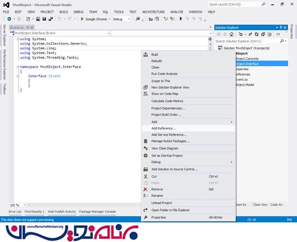Image resolution: width=297 pixels, height=242 pixels.
Task: Click the Search Solution Explorer input field
Action: [x=248, y=41]
